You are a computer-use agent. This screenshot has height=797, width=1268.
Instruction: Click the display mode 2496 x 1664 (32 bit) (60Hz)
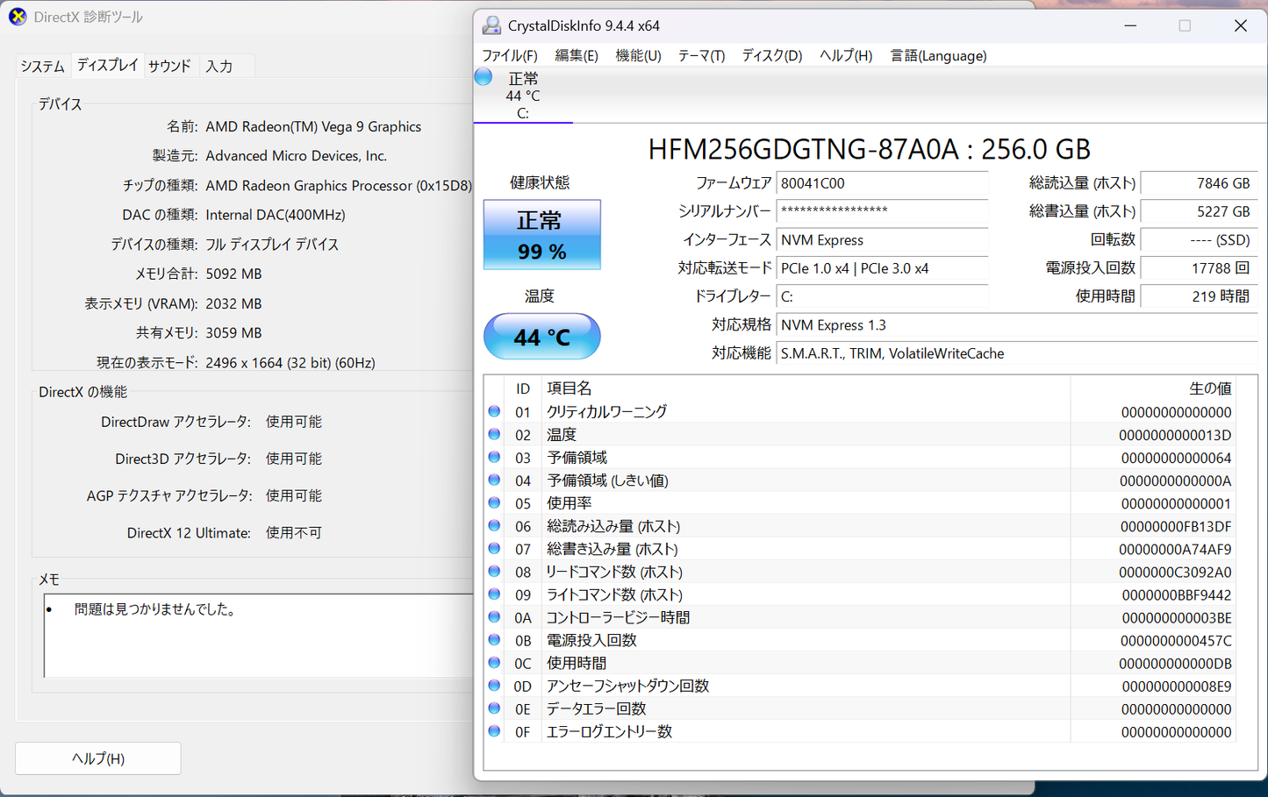290,362
